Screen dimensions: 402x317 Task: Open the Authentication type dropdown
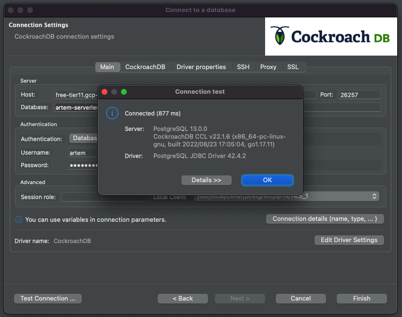(83, 138)
